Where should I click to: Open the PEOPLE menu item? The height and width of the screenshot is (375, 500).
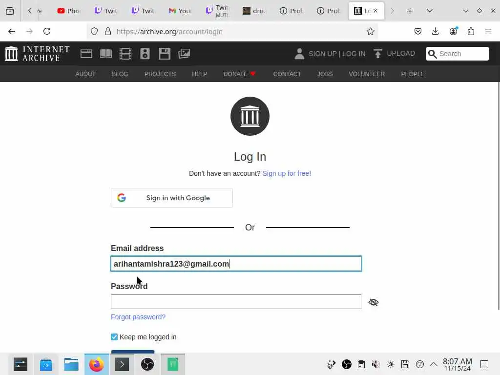click(413, 74)
